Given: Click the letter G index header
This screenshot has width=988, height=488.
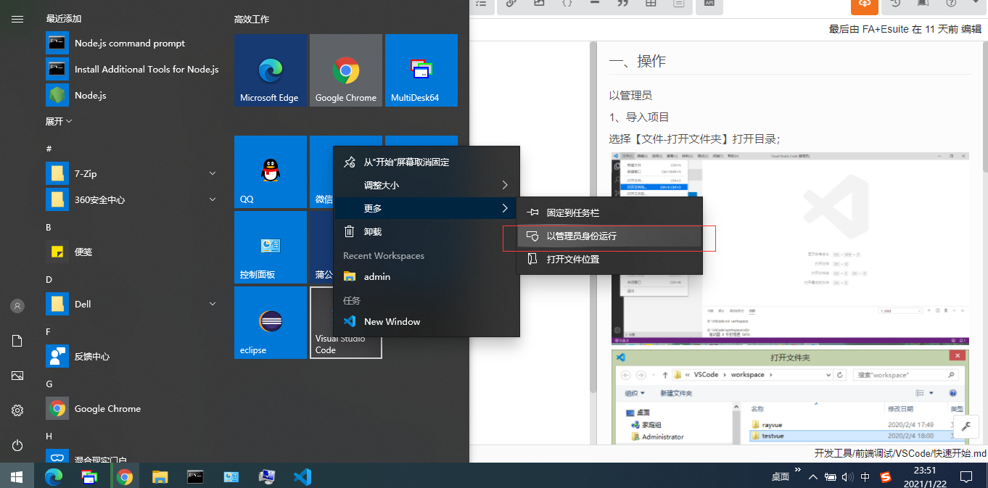Looking at the screenshot, I should coord(49,384).
